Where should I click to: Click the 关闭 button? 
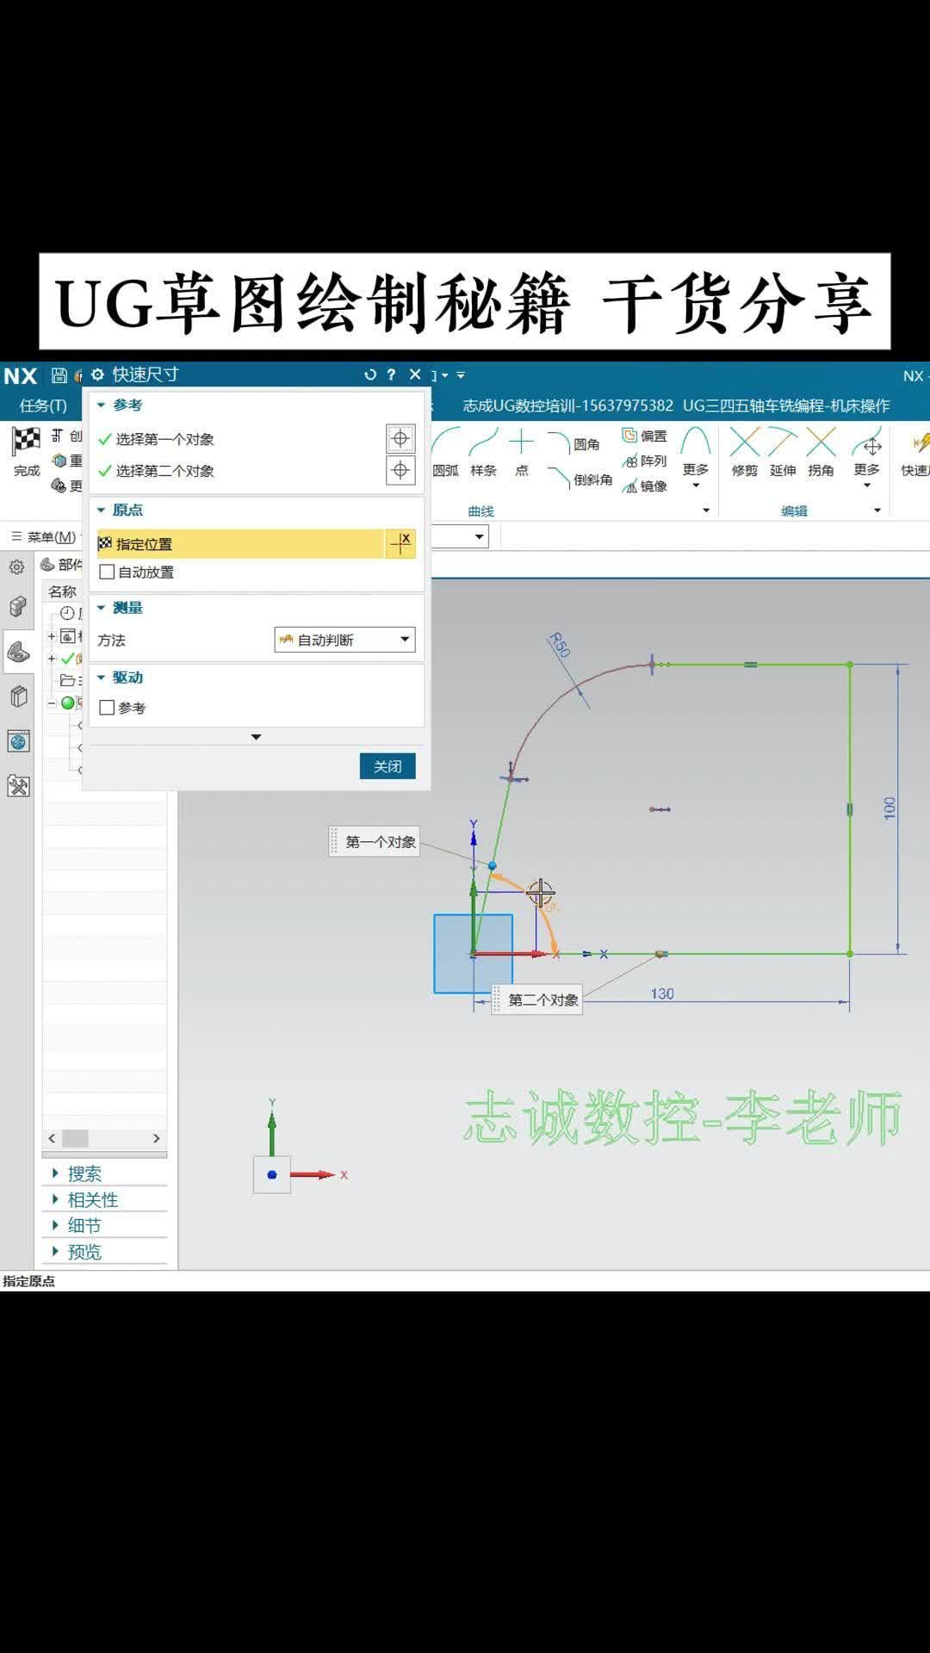pyautogui.click(x=387, y=766)
